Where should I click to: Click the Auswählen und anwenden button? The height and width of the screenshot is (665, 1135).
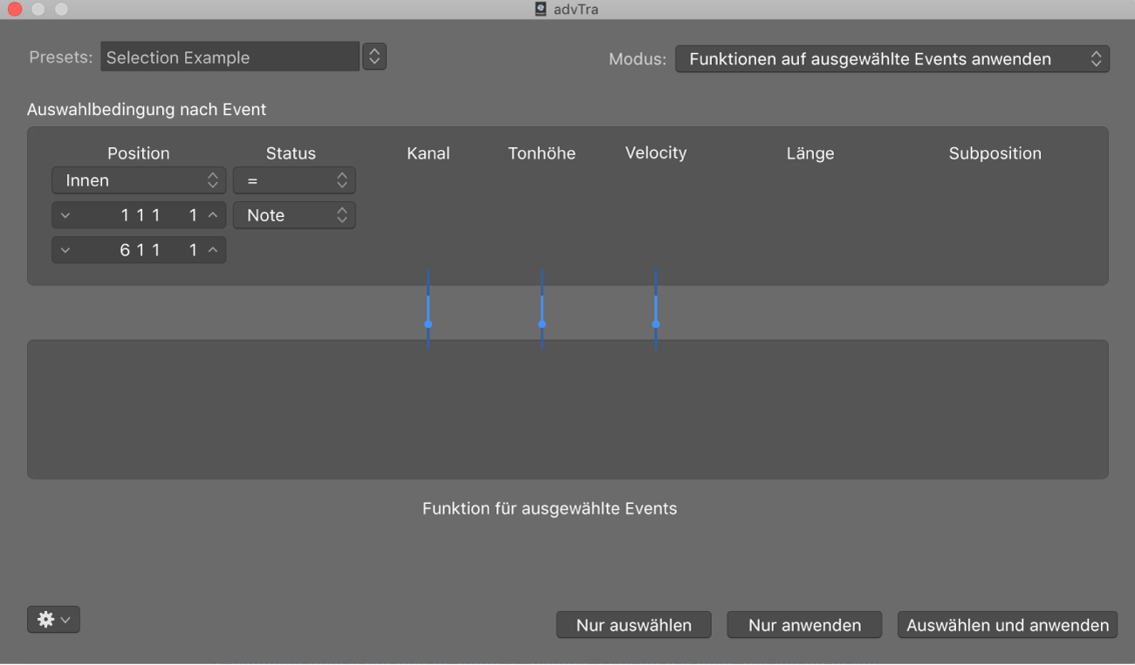point(1008,625)
